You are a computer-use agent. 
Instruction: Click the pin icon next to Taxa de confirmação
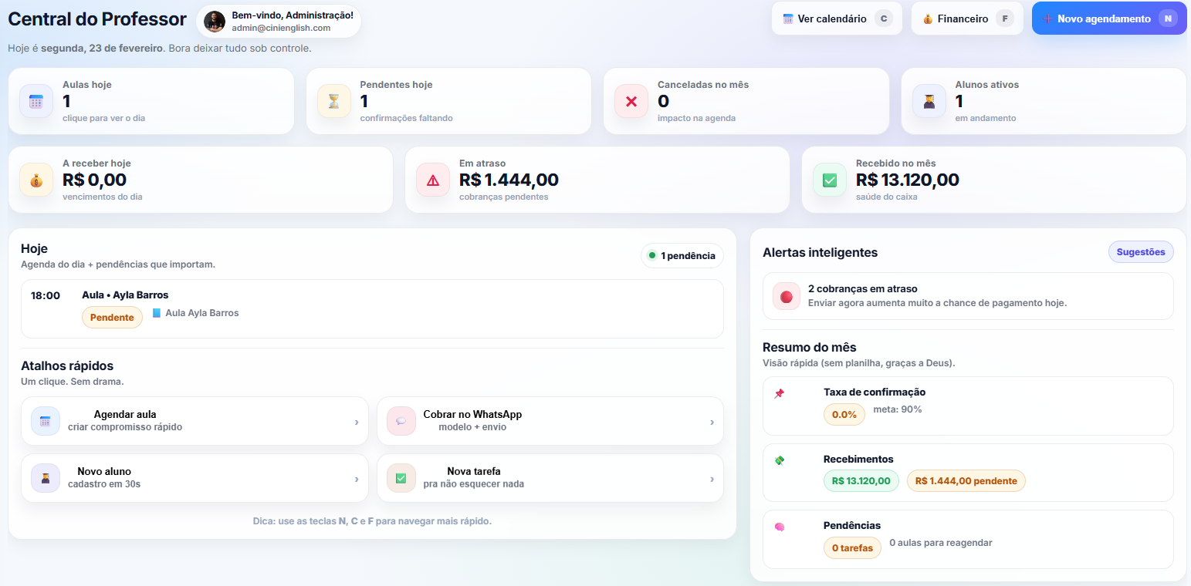[780, 393]
